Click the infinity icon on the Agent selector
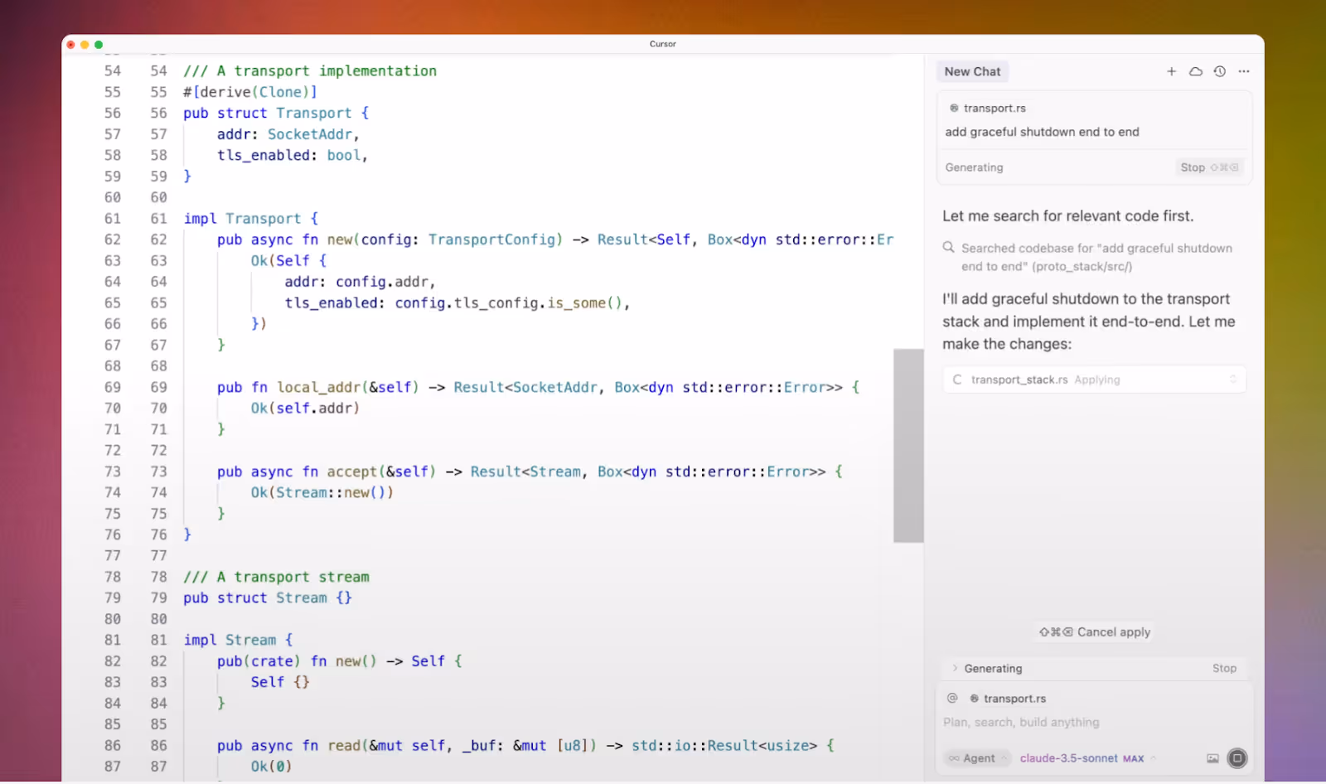This screenshot has height=784, width=1326. coord(955,757)
